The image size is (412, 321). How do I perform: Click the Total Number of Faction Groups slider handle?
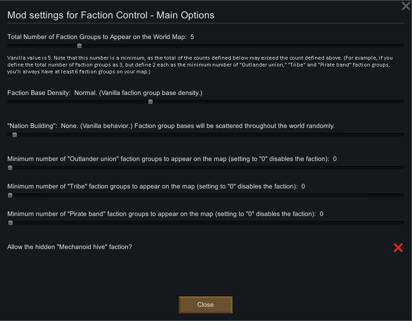tap(79, 46)
